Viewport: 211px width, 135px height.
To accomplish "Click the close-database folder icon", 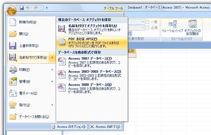I will tap(13, 117).
